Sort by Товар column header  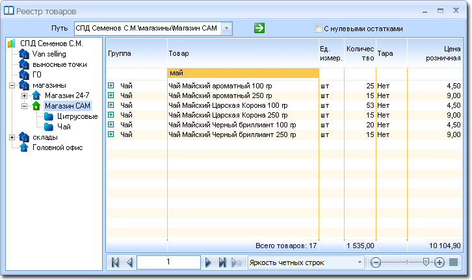pos(243,53)
